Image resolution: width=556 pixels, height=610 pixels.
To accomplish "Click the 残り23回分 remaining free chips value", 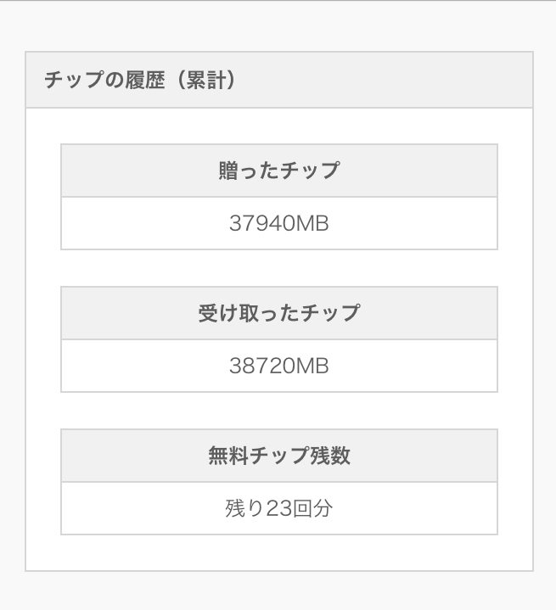I will [278, 509].
